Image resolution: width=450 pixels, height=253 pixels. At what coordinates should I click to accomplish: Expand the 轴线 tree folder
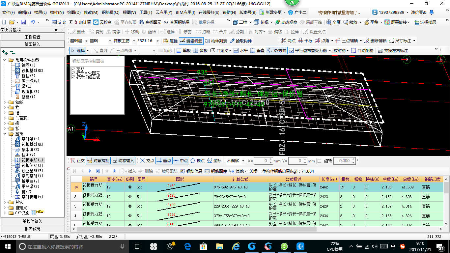point(5,102)
